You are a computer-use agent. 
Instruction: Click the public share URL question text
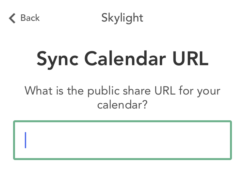pyautogui.click(x=122, y=97)
